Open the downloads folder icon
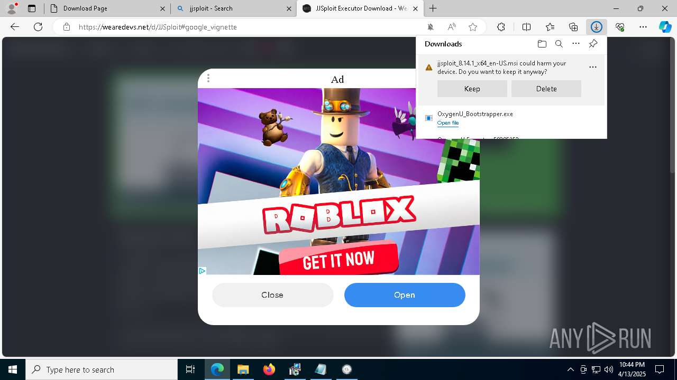Viewport: 677px width, 380px height. click(x=542, y=44)
